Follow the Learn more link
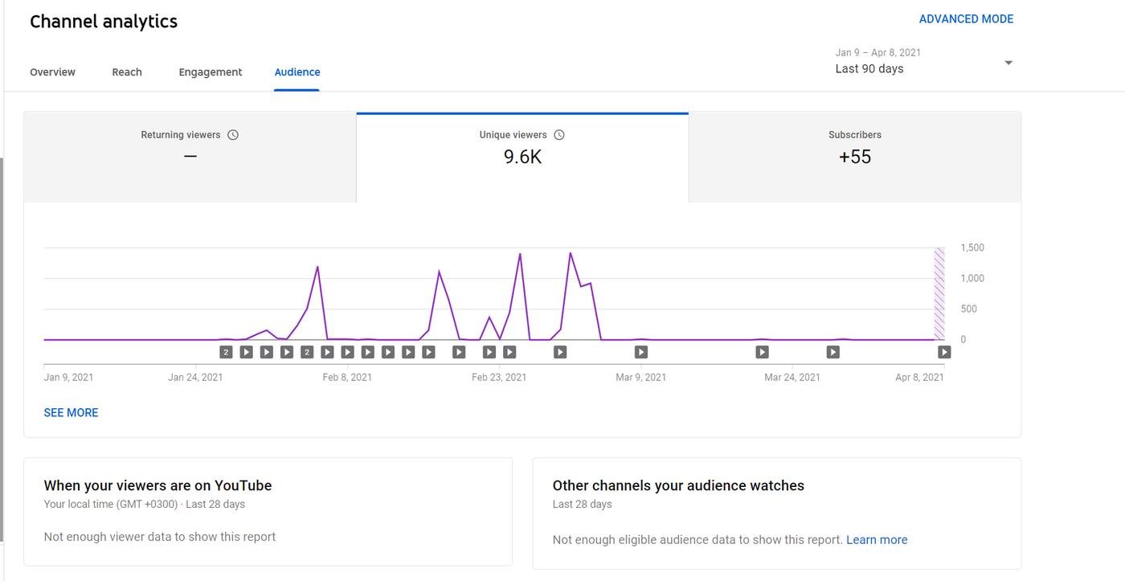Viewport: 1125px width, 581px height. [x=877, y=540]
